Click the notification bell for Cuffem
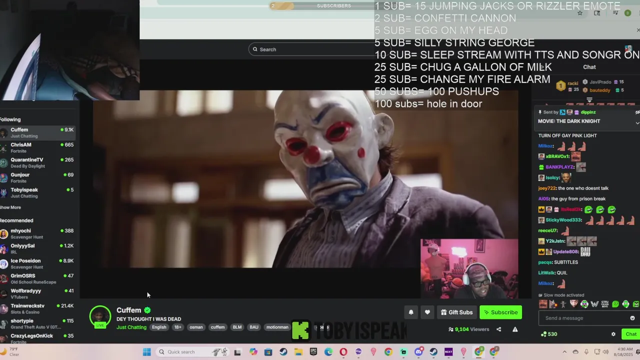The height and width of the screenshot is (360, 640). [x=411, y=312]
